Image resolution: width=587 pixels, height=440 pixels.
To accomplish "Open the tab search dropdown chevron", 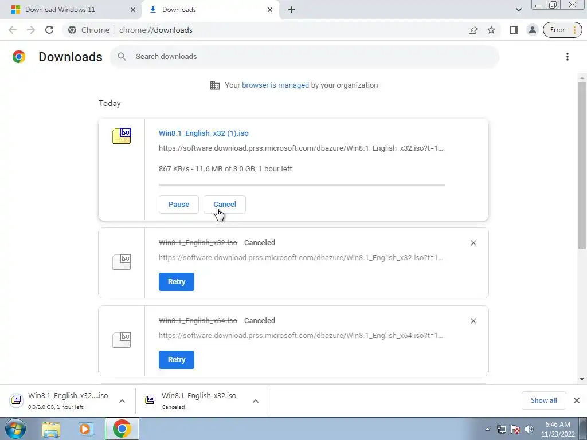I will click(518, 10).
